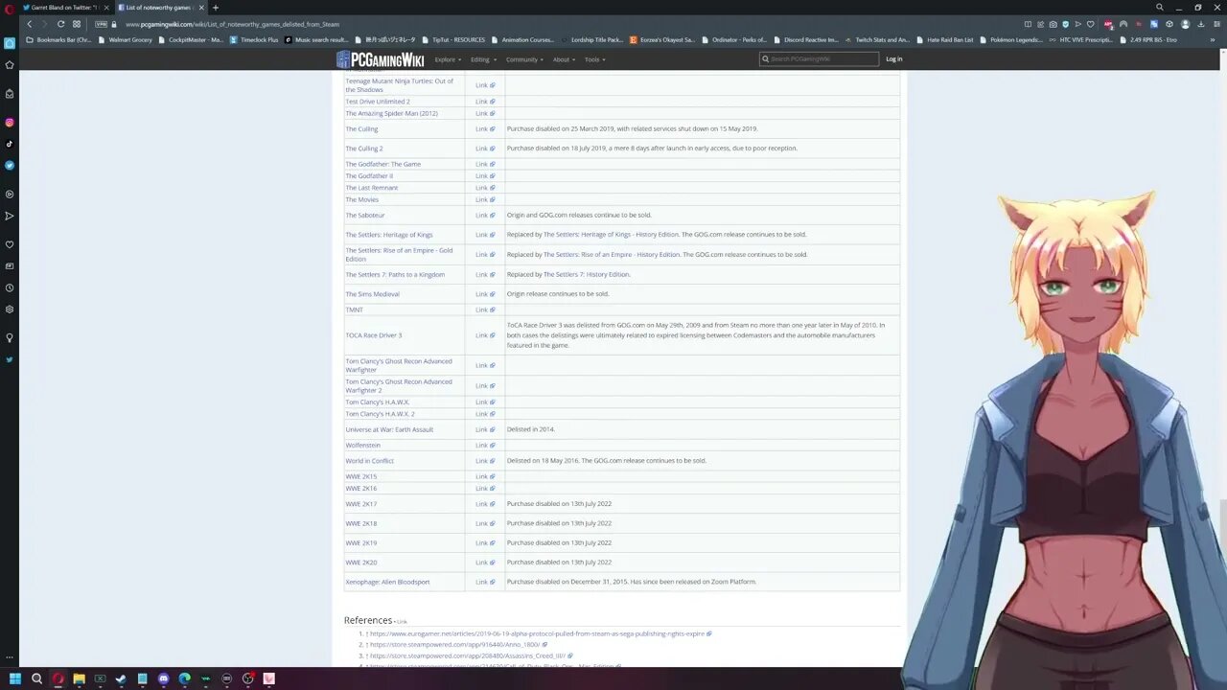Open Discord from the Windows taskbar
This screenshot has width=1227, height=690.
(x=163, y=678)
